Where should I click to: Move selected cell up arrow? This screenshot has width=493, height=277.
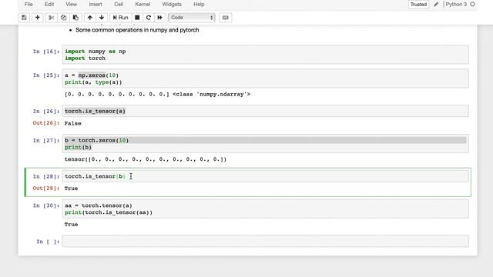(90, 18)
